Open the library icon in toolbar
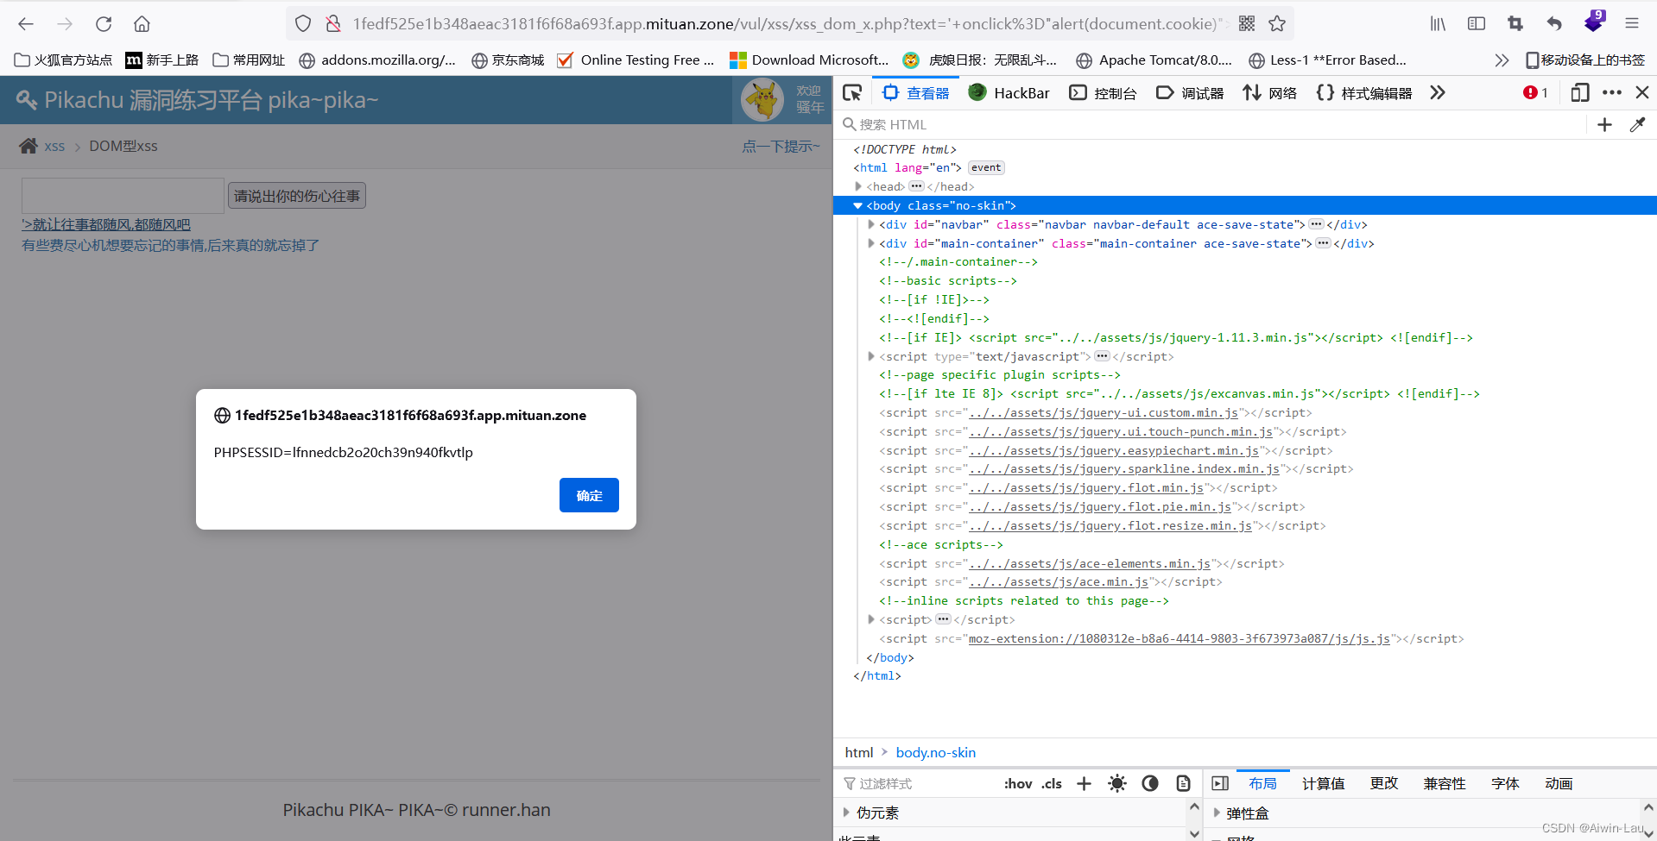1657x841 pixels. pos(1438,24)
